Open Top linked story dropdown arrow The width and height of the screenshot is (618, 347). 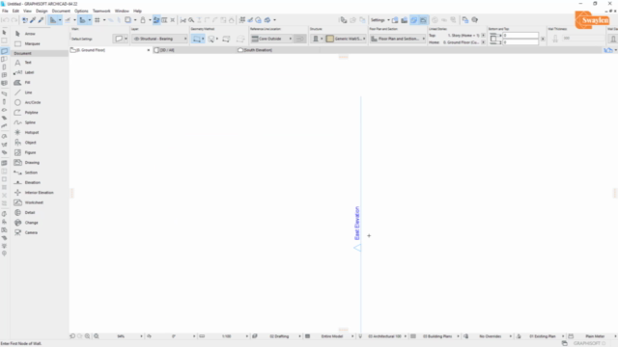(x=483, y=36)
